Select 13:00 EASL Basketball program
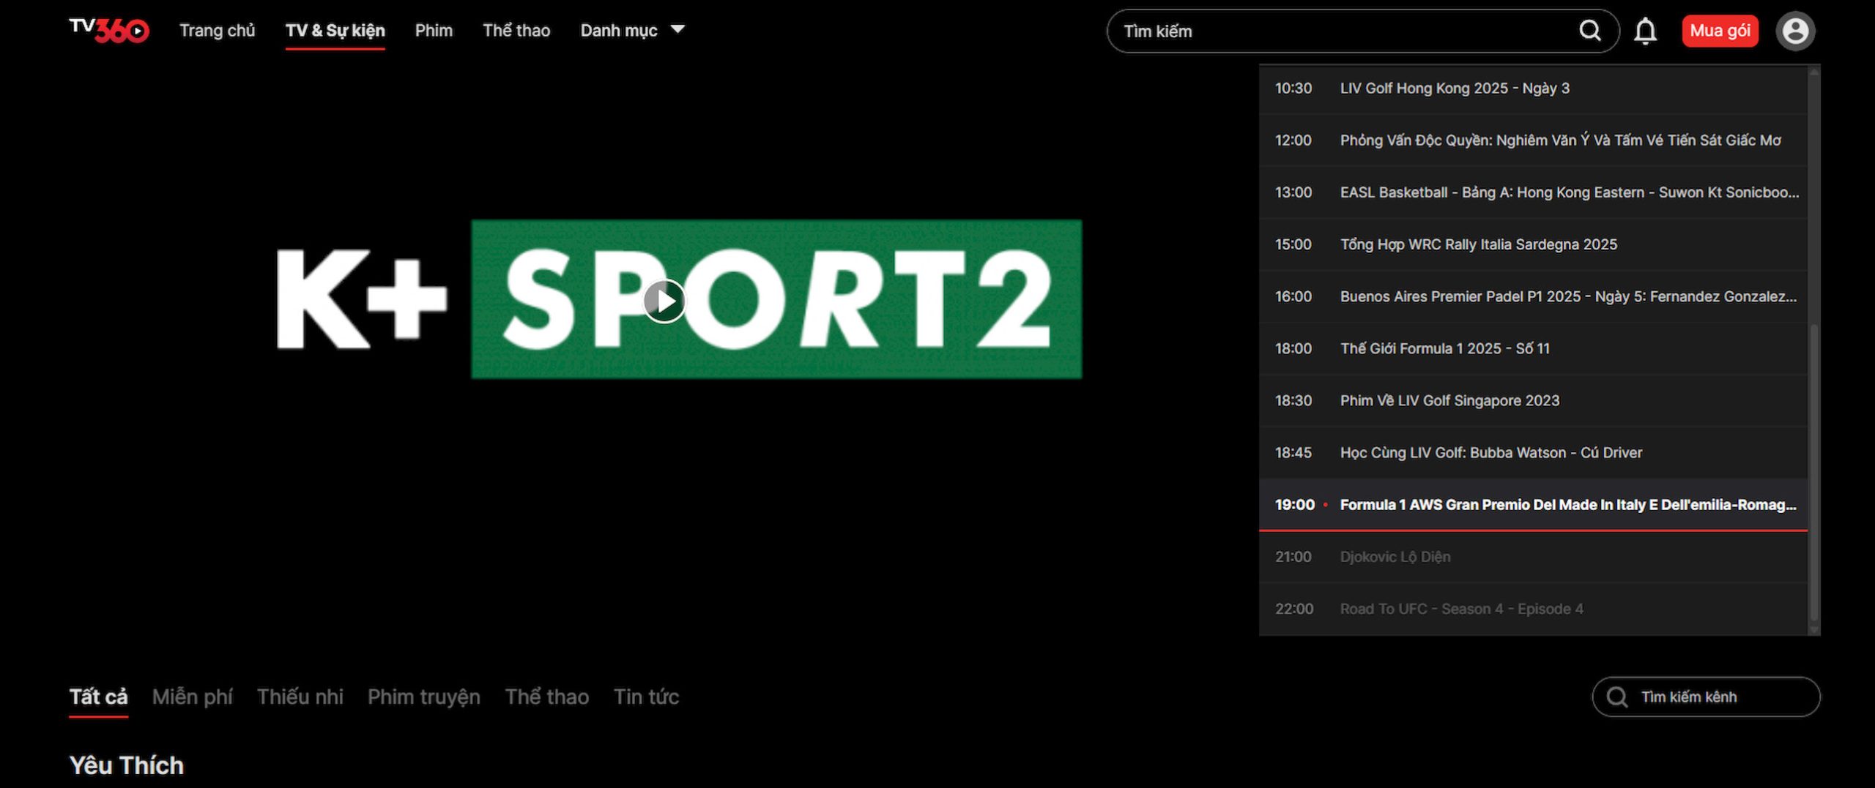The width and height of the screenshot is (1875, 788). [x=1534, y=192]
